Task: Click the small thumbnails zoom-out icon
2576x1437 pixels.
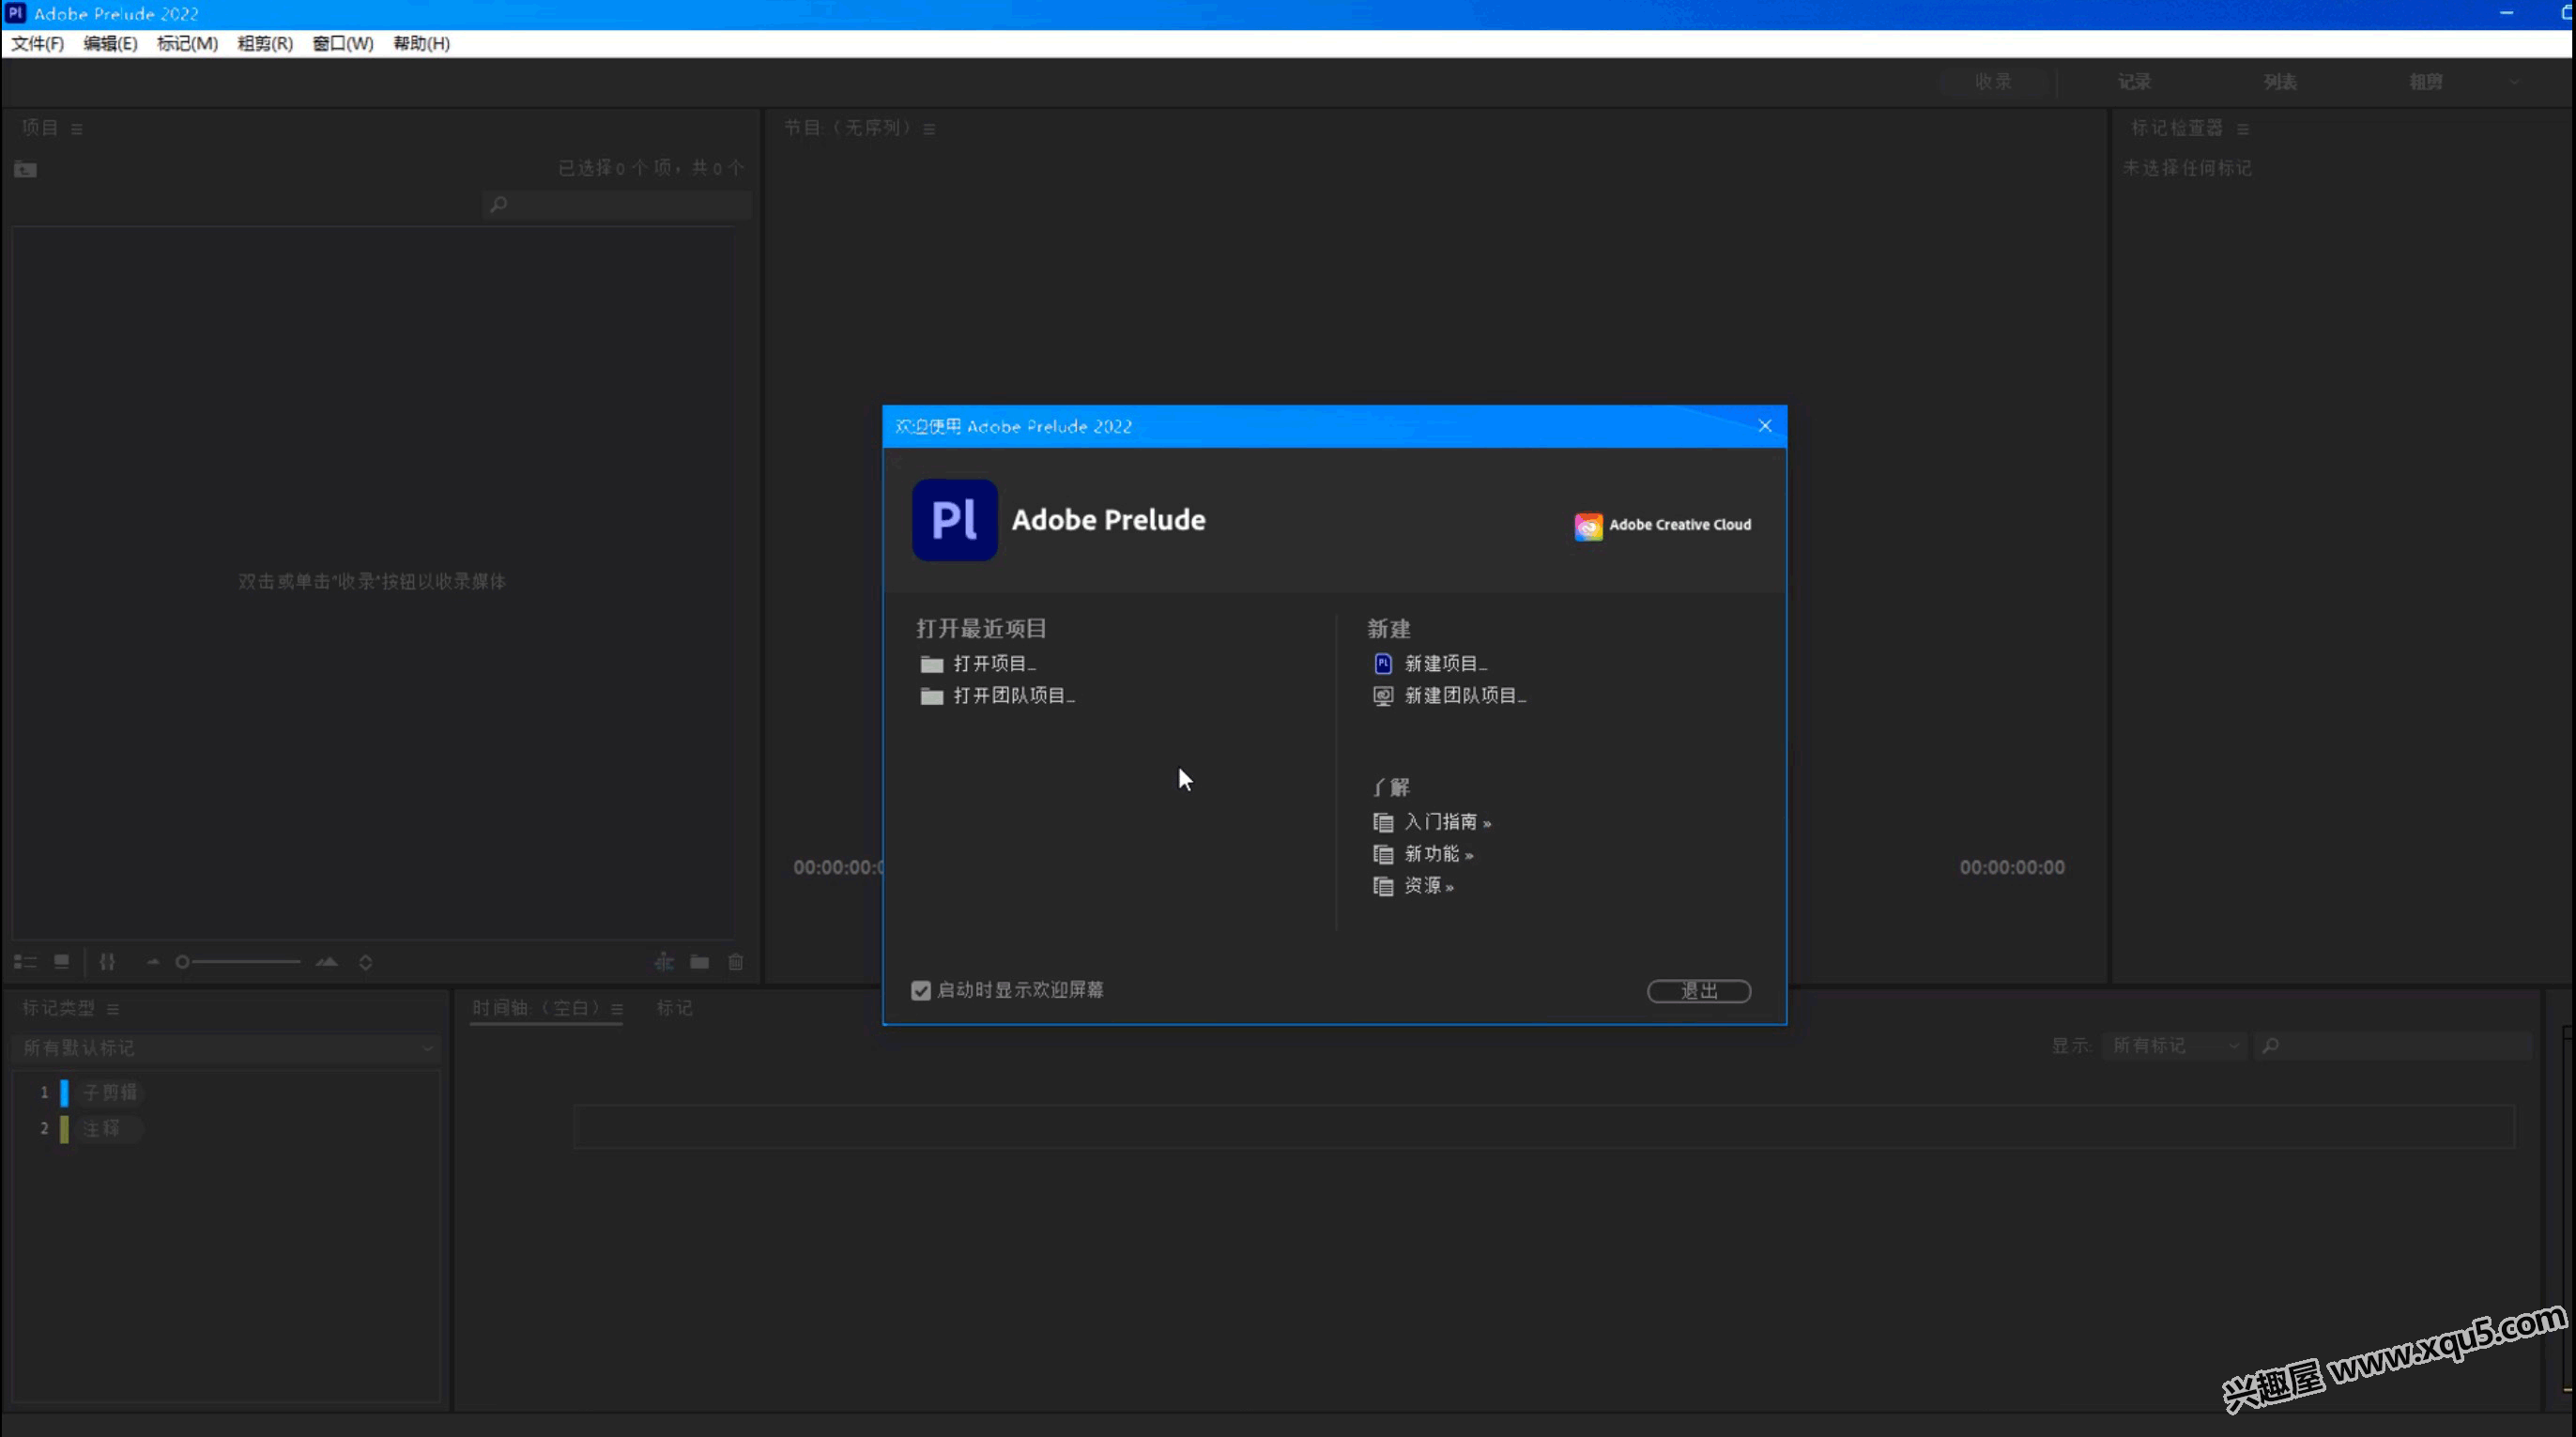Action: 152,962
